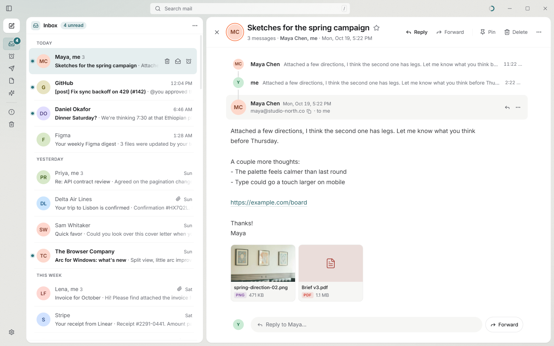This screenshot has width=554, height=346.
Task: Open Figma weekly digest email
Action: click(113, 140)
